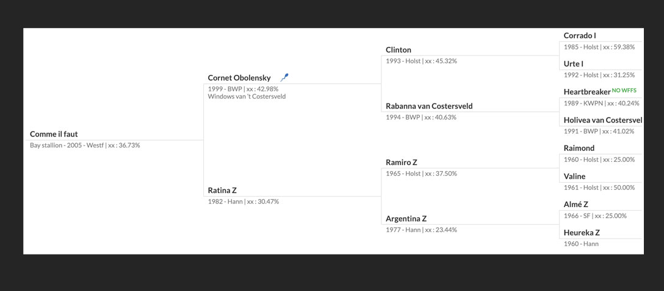Open the Comme il faut horse name
This screenshot has height=291, width=664.
pyautogui.click(x=54, y=134)
